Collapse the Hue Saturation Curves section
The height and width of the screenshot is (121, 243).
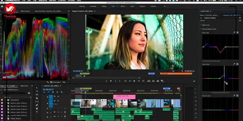(201, 29)
